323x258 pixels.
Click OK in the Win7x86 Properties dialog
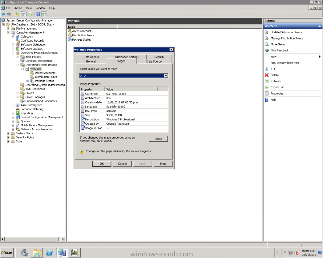pos(102,164)
